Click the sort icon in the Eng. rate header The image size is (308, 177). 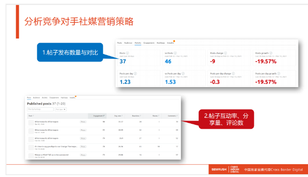point(122,116)
